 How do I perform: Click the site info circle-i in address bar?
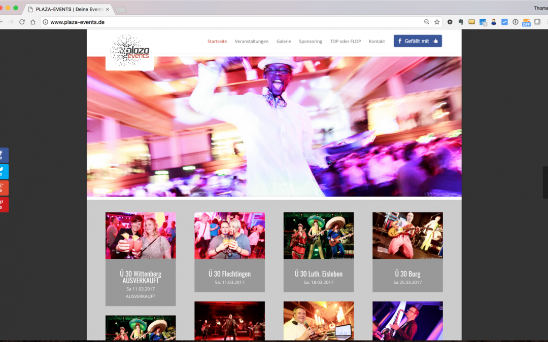[x=45, y=22]
